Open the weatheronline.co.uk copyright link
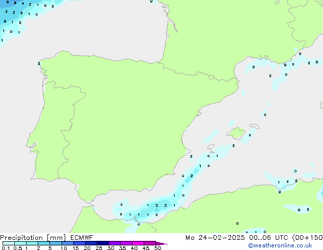This screenshot has height=250, width=323. tap(280, 245)
